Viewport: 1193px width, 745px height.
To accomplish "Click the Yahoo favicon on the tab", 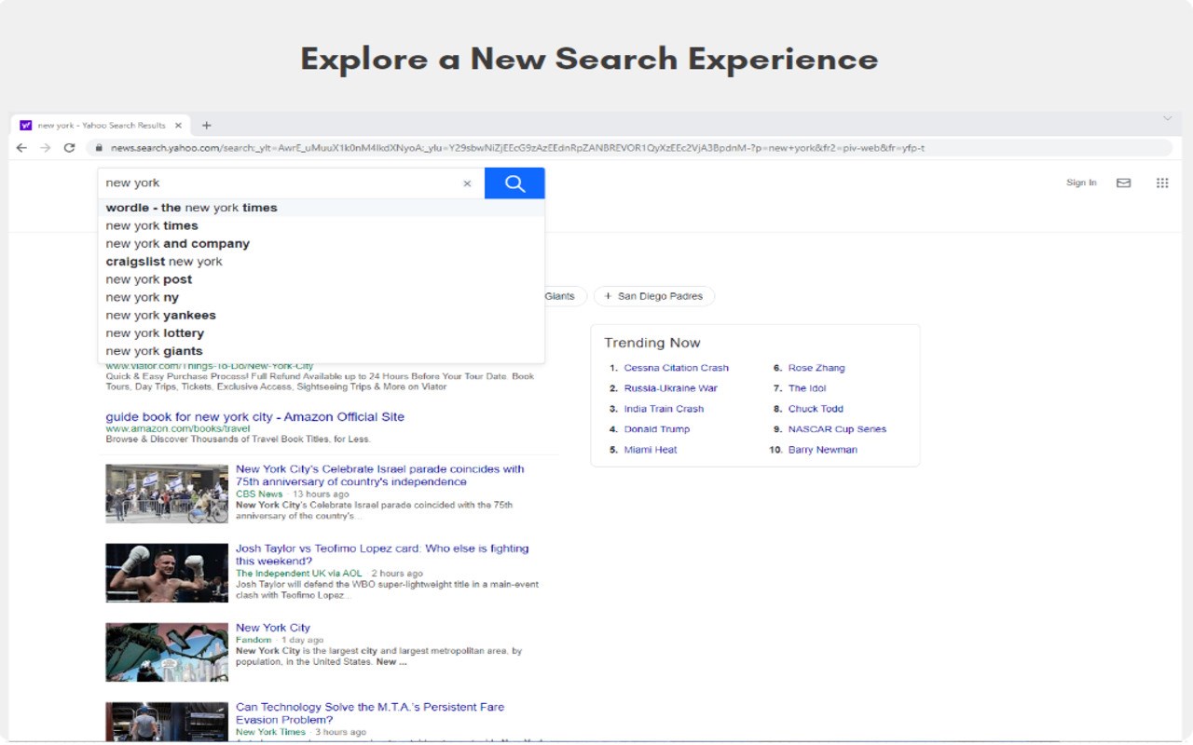I will [x=26, y=126].
